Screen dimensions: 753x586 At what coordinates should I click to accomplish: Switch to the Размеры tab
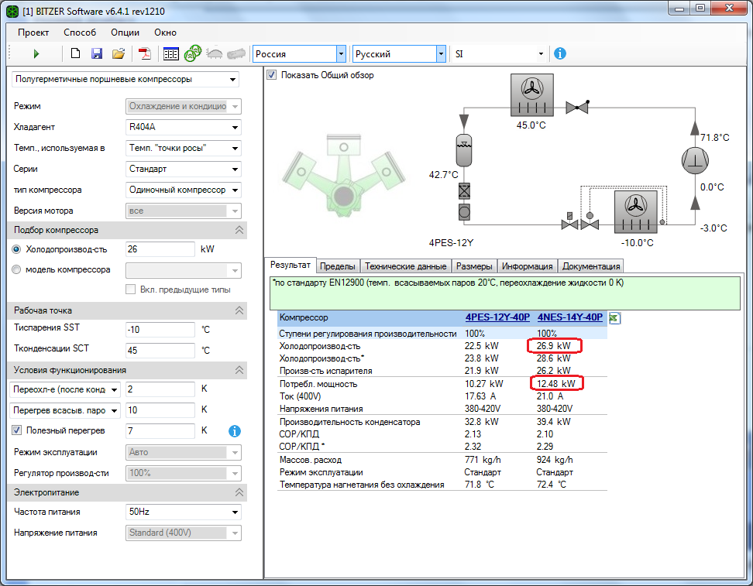(x=474, y=266)
